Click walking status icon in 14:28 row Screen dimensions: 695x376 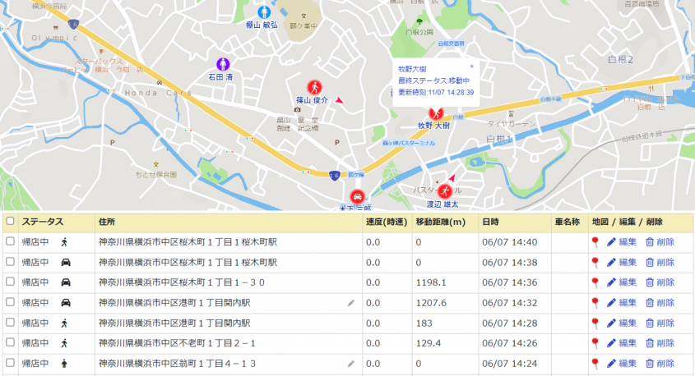pyautogui.click(x=65, y=323)
